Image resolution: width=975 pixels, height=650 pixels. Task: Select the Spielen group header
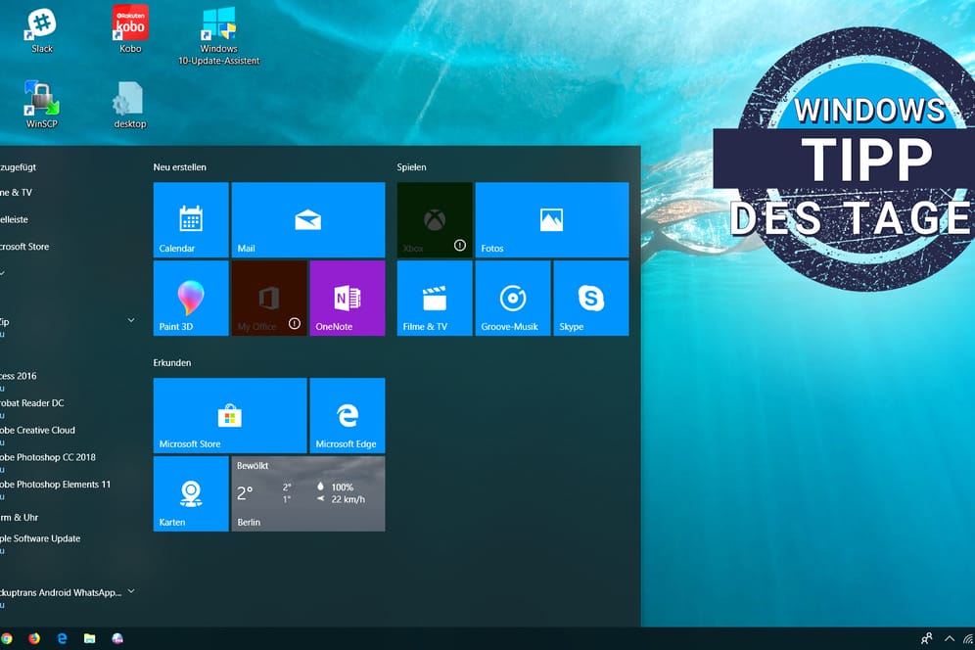pos(412,167)
